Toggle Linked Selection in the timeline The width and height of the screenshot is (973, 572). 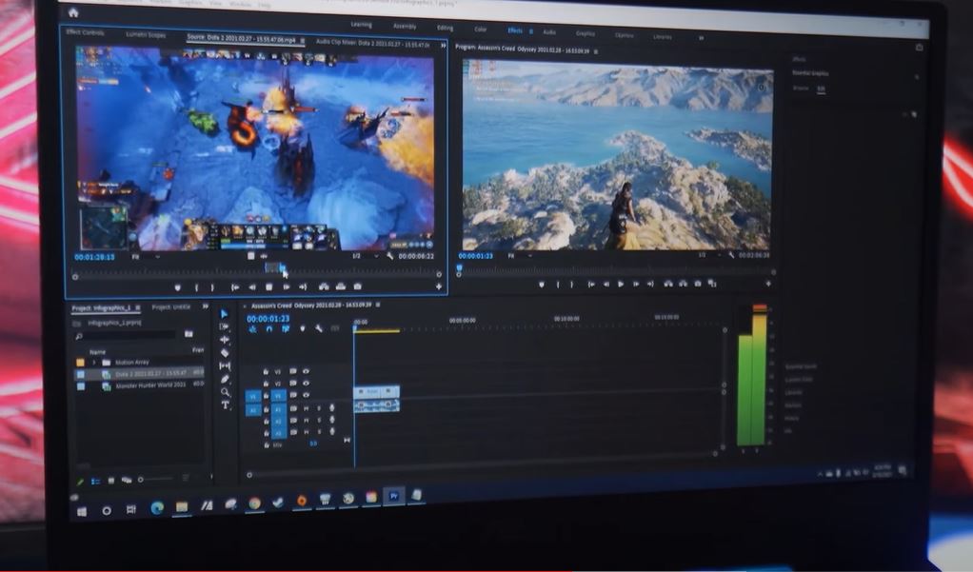[286, 328]
